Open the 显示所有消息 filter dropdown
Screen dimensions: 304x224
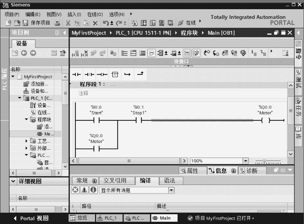tap(171, 190)
